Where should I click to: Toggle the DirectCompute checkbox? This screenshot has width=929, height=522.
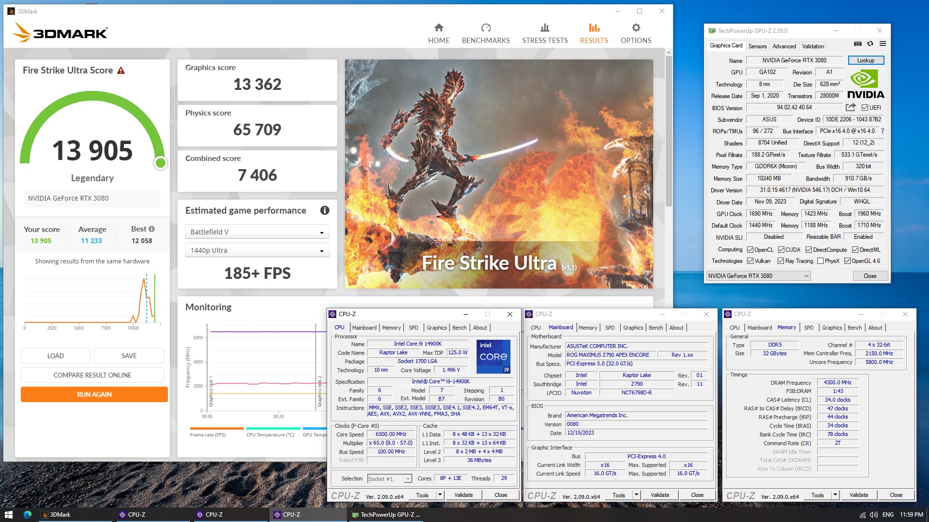click(x=809, y=250)
